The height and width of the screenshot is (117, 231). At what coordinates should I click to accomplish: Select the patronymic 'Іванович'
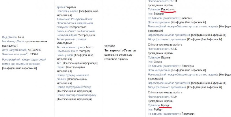click(x=187, y=18)
